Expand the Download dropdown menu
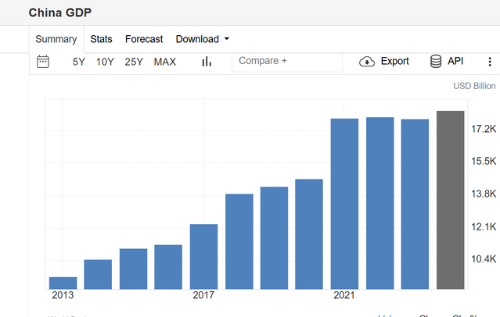Viewport: 500px width, 317px height. pos(203,39)
